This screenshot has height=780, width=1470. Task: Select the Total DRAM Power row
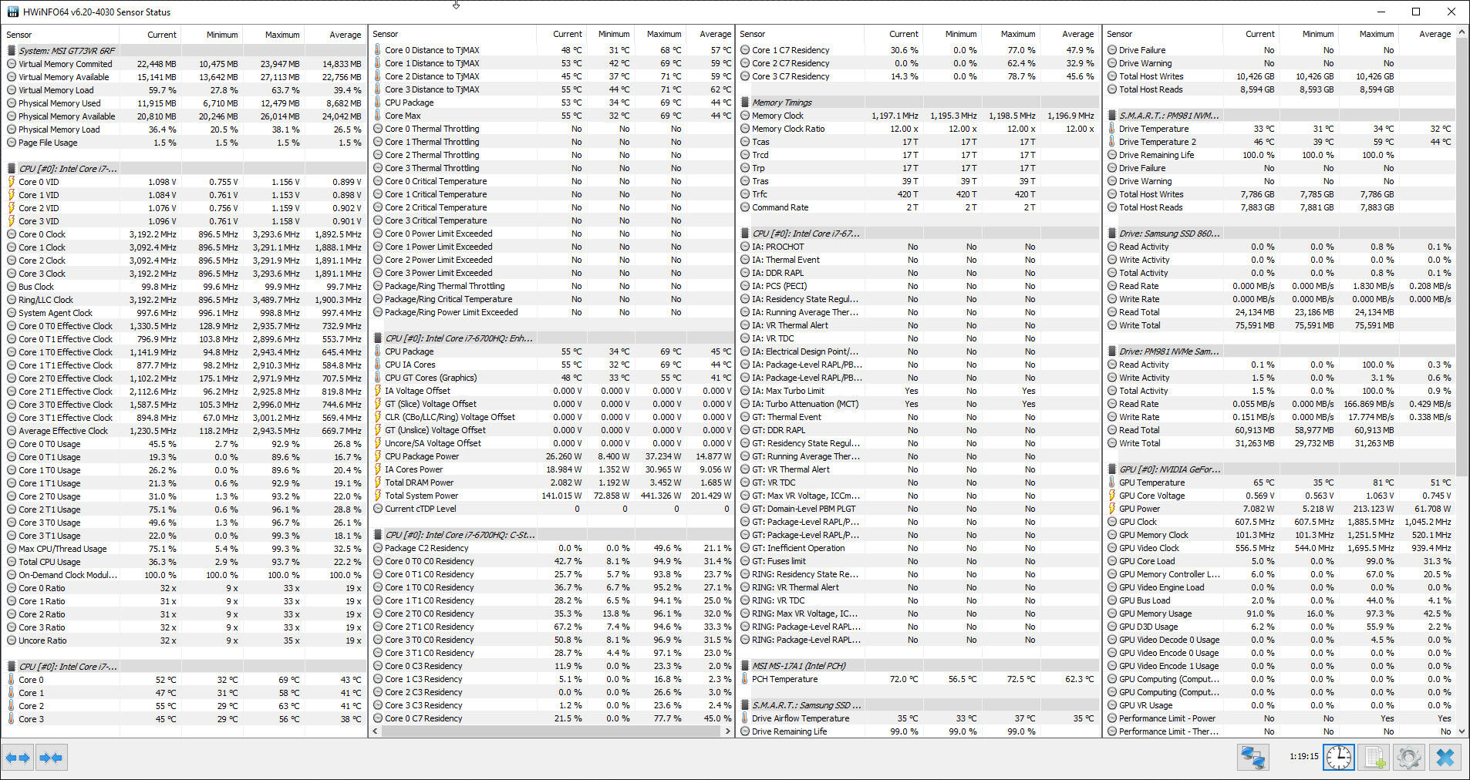click(551, 482)
